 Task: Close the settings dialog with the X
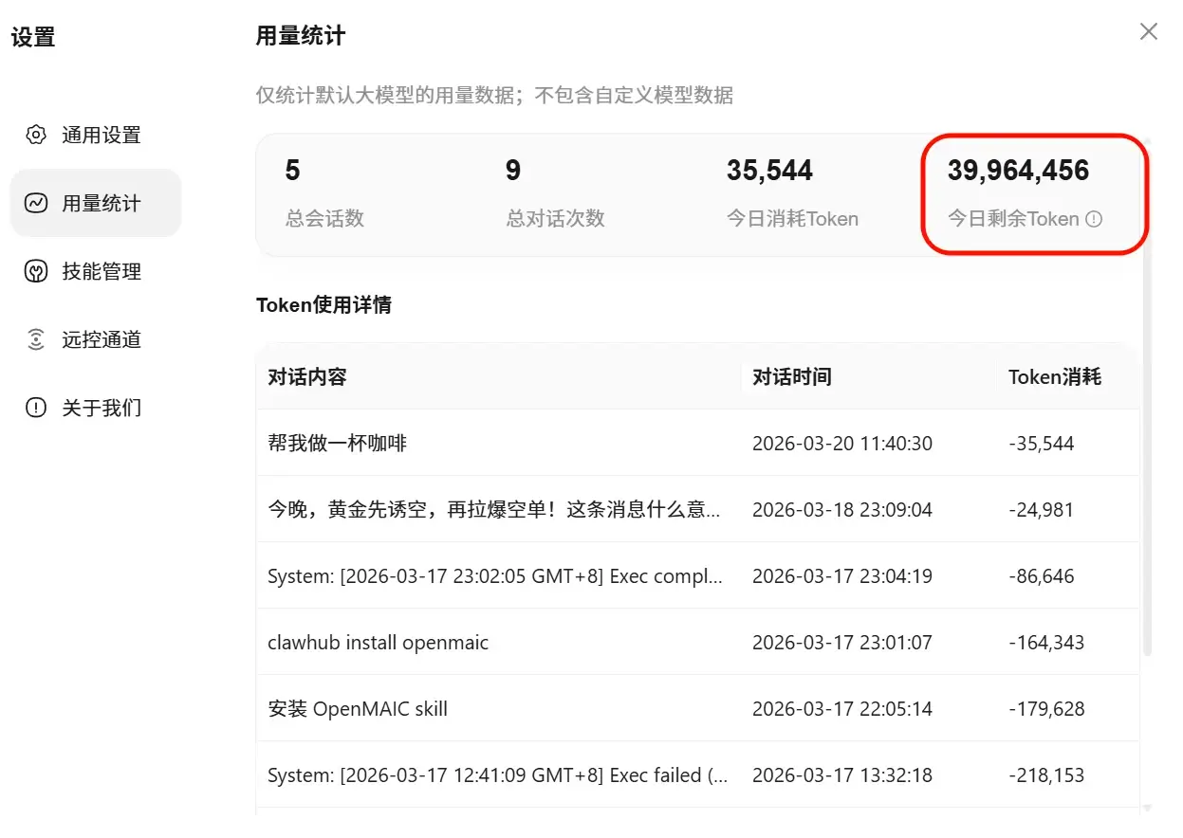[1149, 32]
